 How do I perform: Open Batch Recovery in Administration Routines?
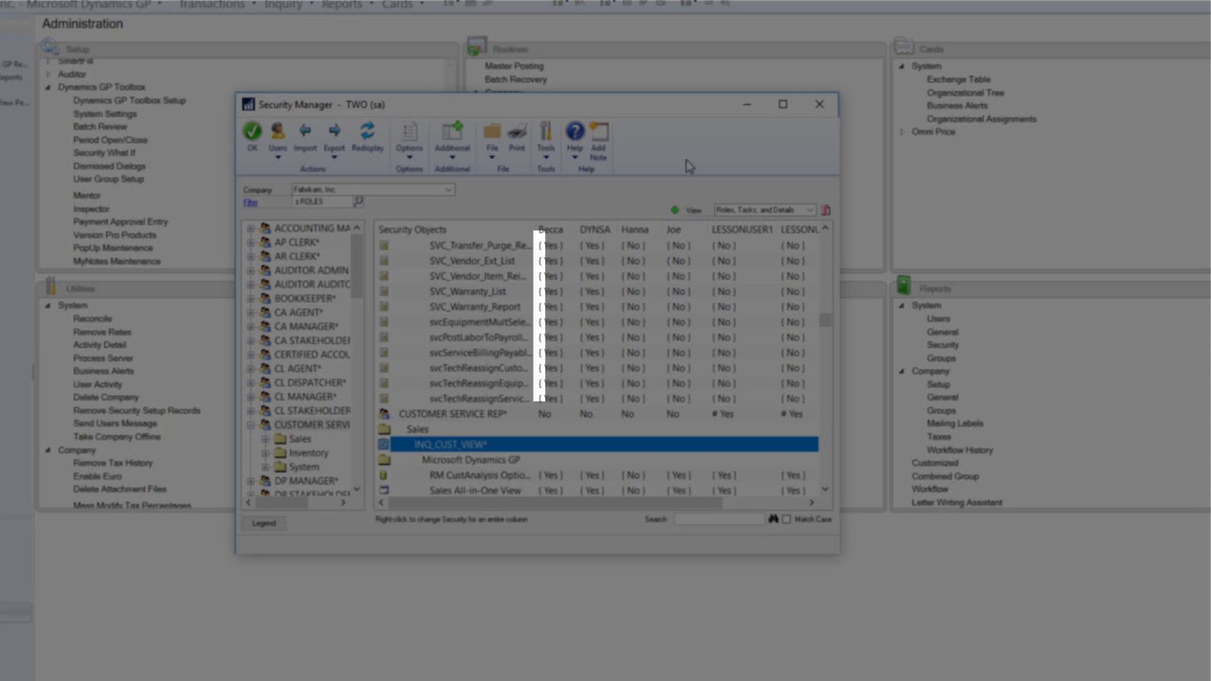[516, 79]
